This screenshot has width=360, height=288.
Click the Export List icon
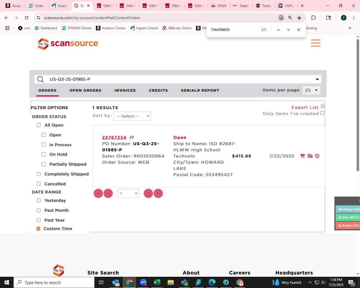pyautogui.click(x=322, y=106)
